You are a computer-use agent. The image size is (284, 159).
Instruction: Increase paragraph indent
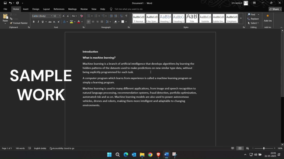point(116,16)
